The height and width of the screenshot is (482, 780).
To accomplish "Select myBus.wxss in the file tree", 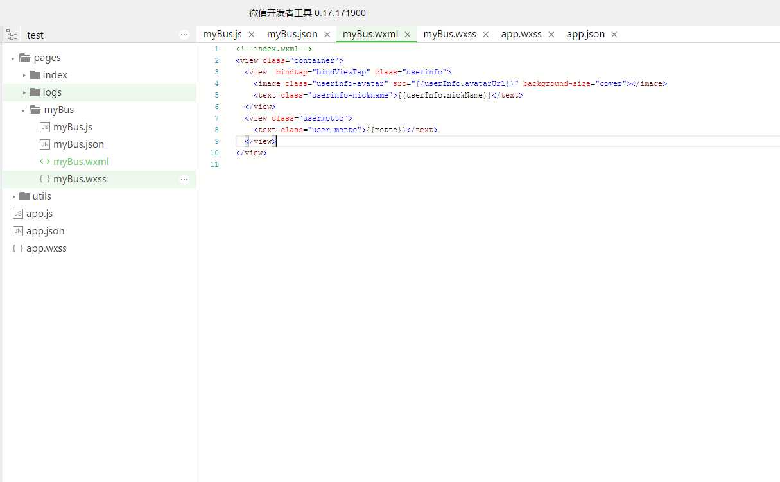I will click(80, 179).
